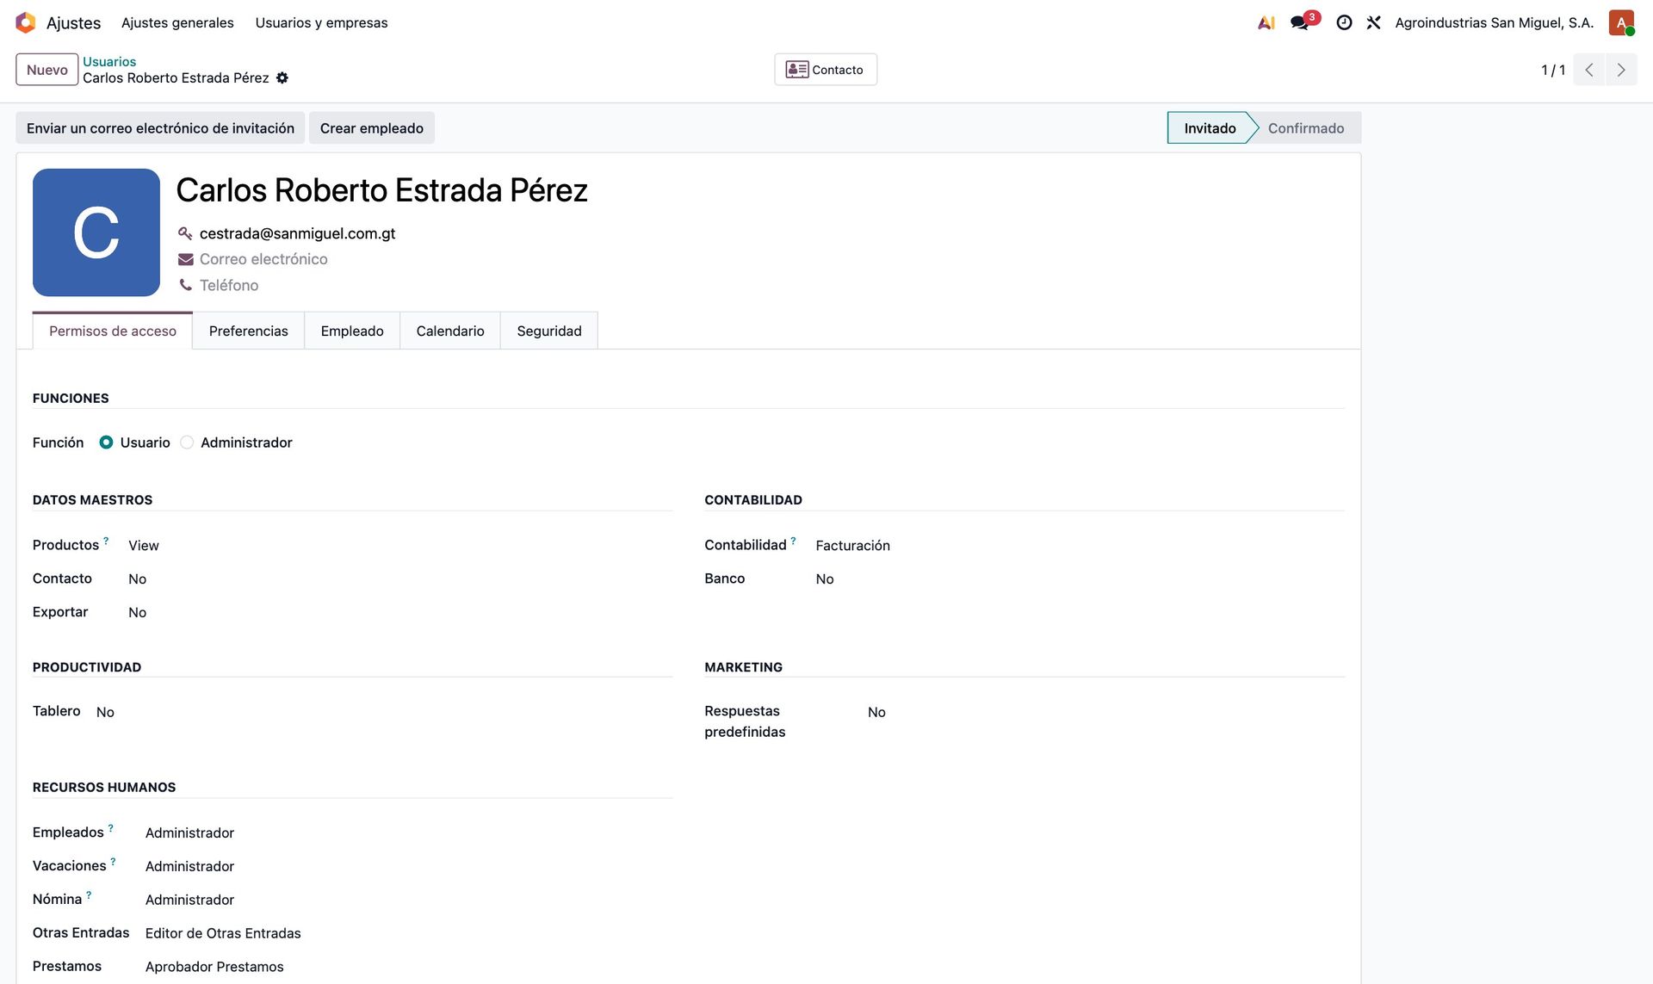Switch to Permisos de acceso tab
1653x984 pixels.
coord(113,331)
